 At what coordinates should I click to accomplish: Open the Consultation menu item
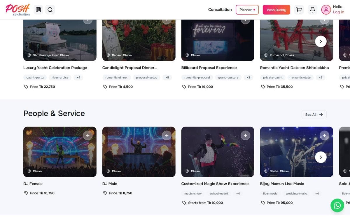pyautogui.click(x=220, y=10)
